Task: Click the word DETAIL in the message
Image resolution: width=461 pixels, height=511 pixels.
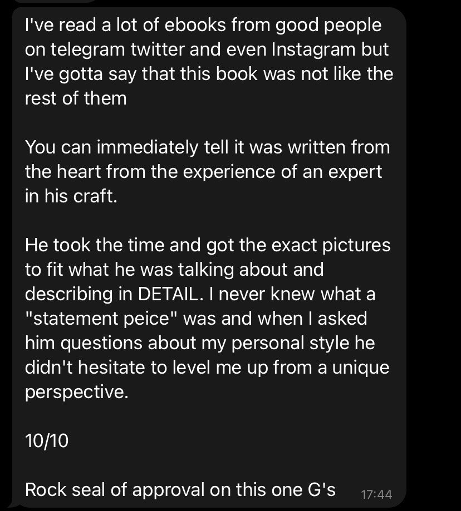Action: click(168, 294)
